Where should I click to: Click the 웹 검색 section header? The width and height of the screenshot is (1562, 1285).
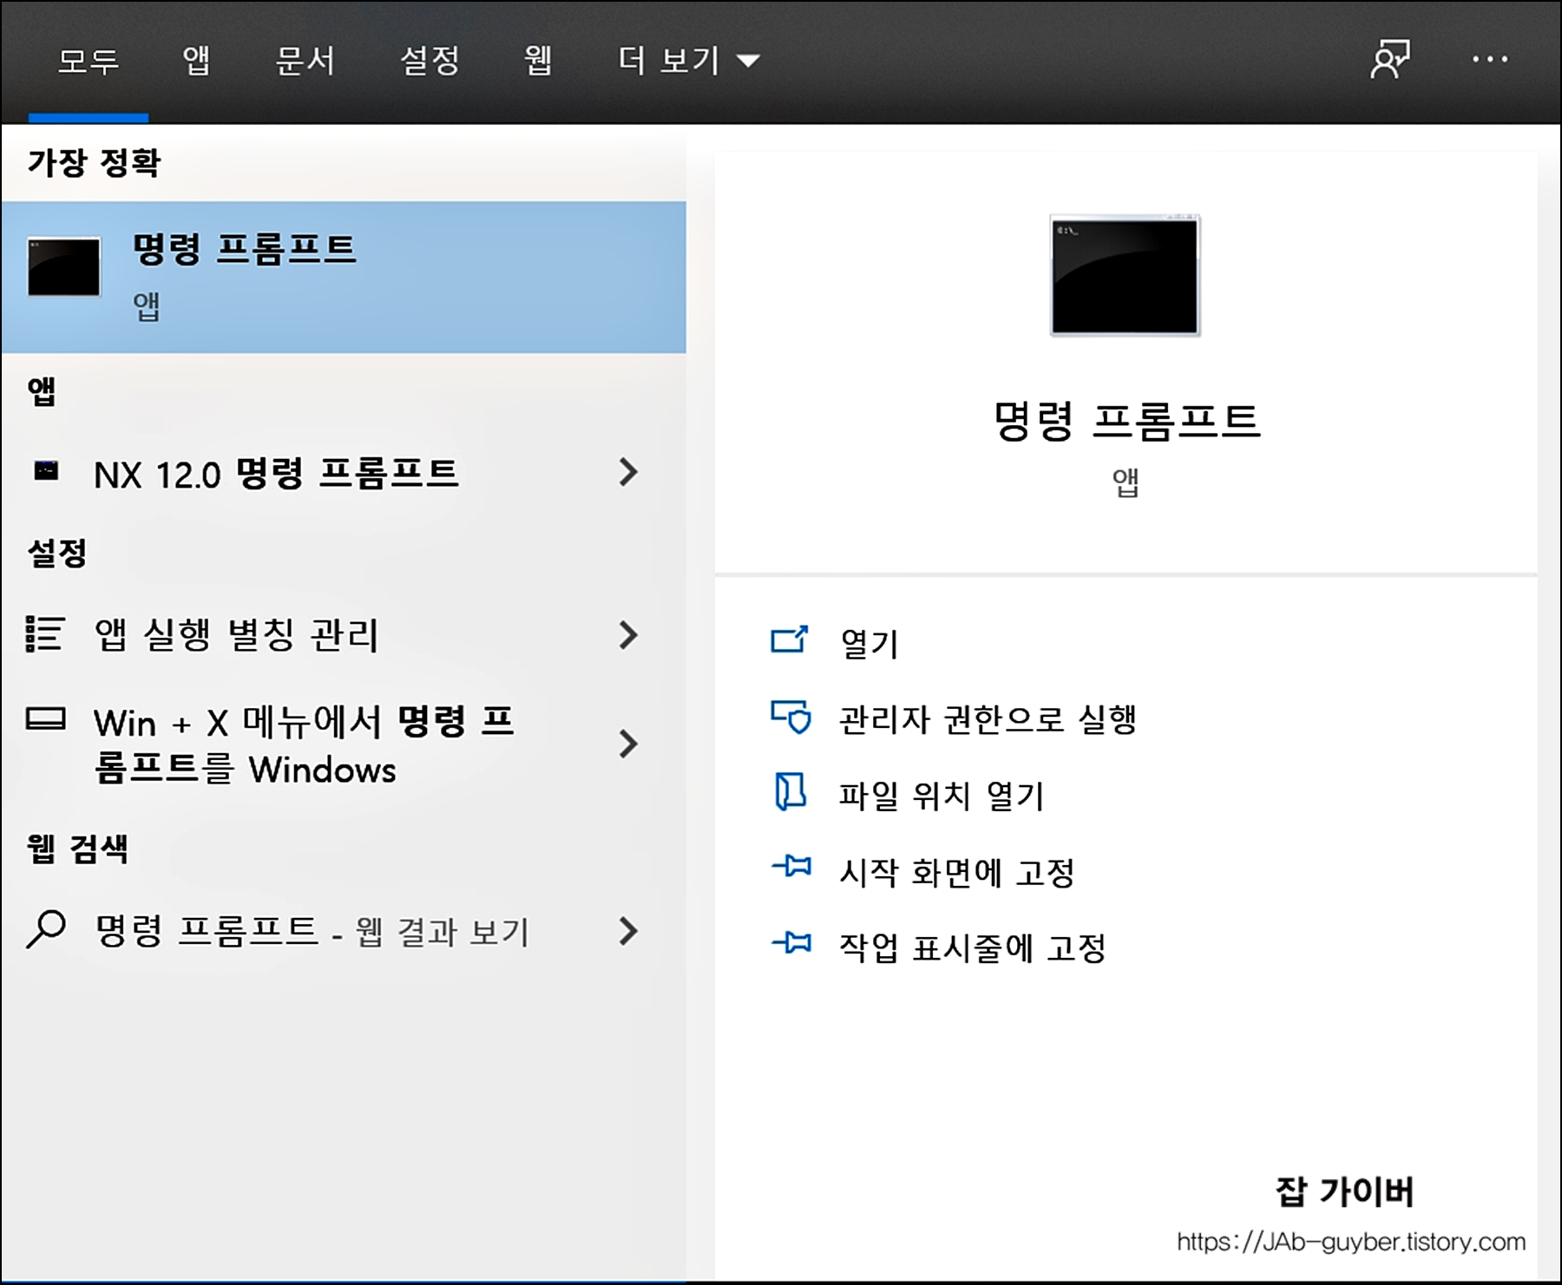77,848
